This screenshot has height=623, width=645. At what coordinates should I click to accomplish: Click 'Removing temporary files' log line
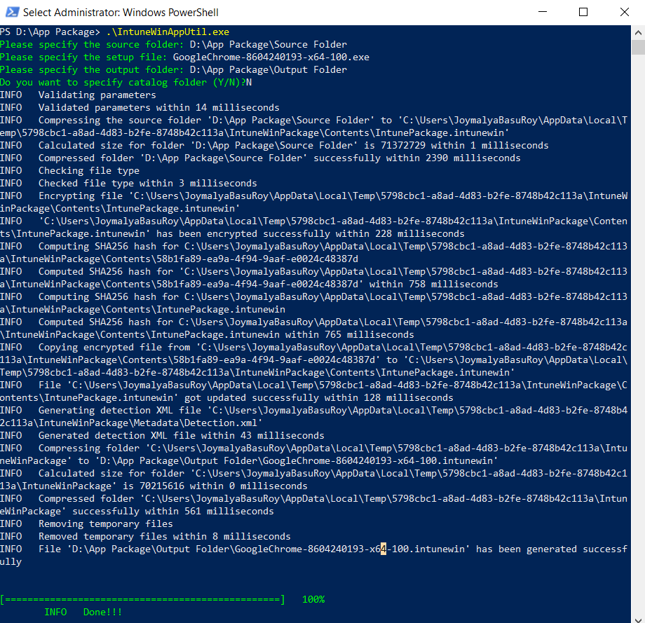coord(86,524)
